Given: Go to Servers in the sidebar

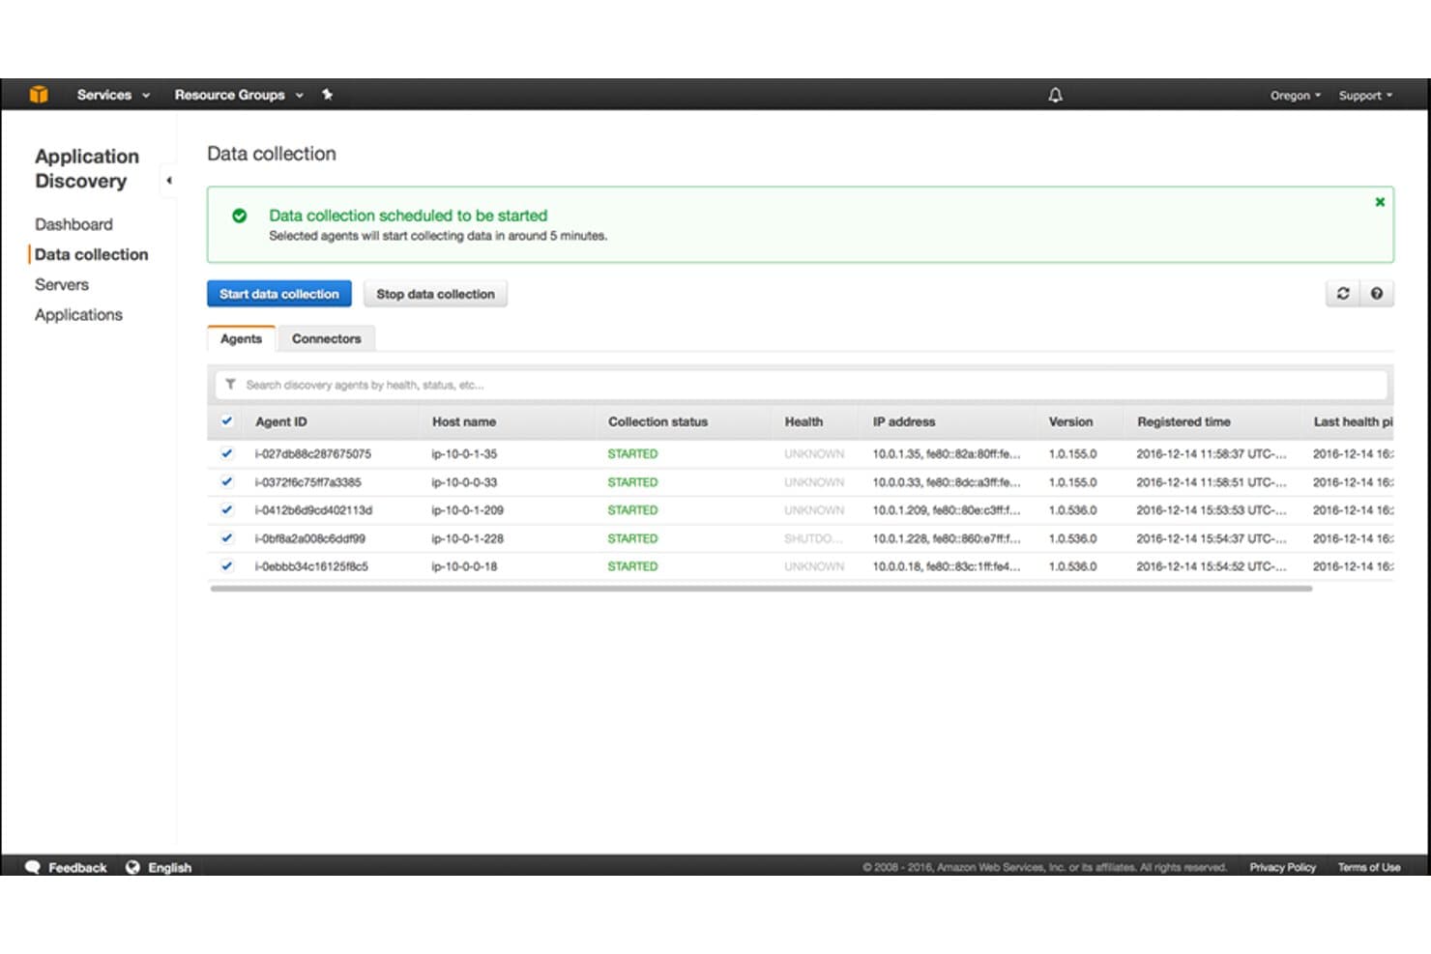Looking at the screenshot, I should coord(62,284).
